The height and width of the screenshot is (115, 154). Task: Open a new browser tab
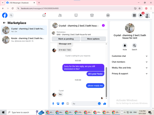click(x=39, y=3)
